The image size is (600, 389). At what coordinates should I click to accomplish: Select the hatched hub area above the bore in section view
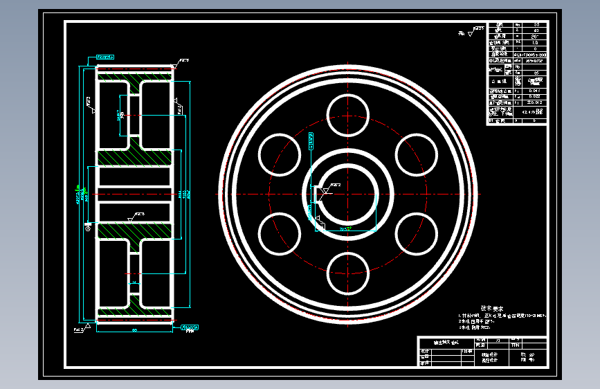pyautogui.click(x=134, y=158)
